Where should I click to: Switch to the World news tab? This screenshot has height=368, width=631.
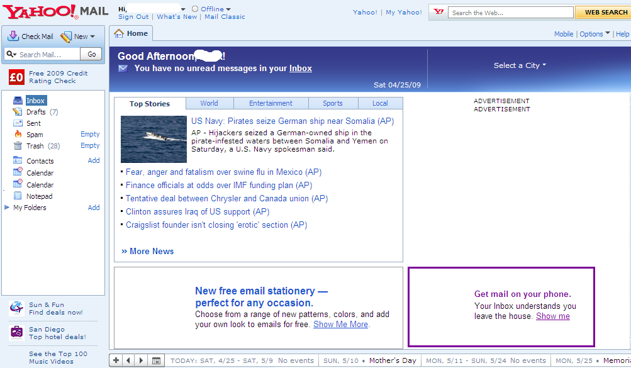pyautogui.click(x=209, y=103)
